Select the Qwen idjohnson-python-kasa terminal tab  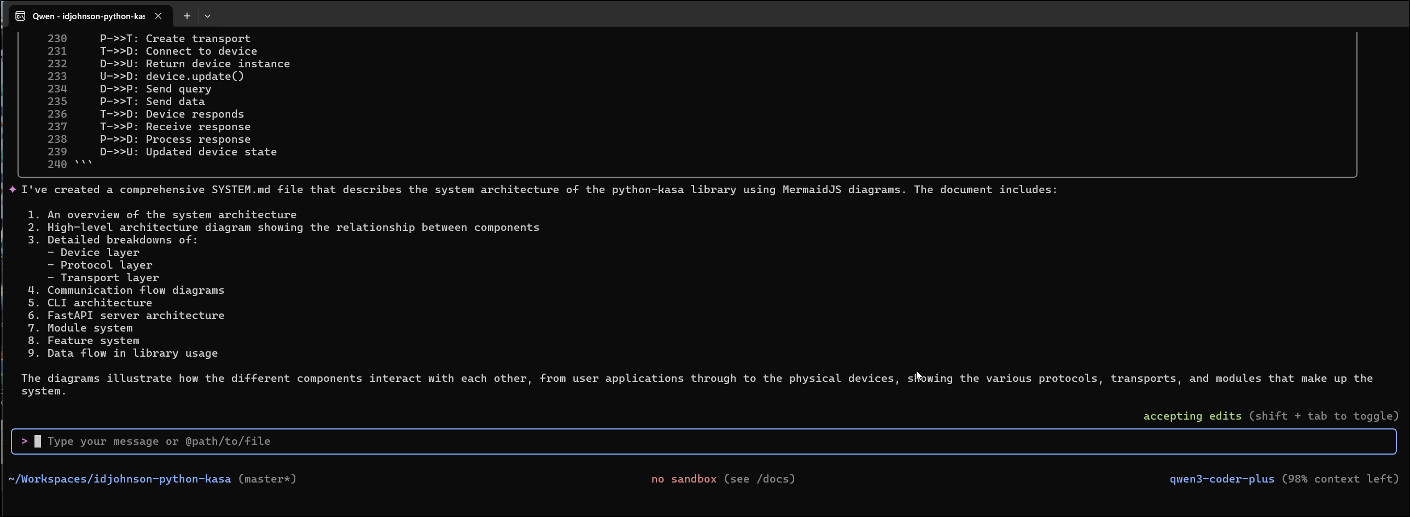tap(90, 16)
